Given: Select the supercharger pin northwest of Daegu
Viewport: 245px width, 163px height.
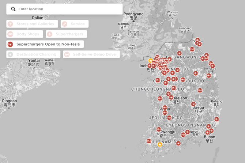Looking at the screenshot, I should [x=193, y=104].
